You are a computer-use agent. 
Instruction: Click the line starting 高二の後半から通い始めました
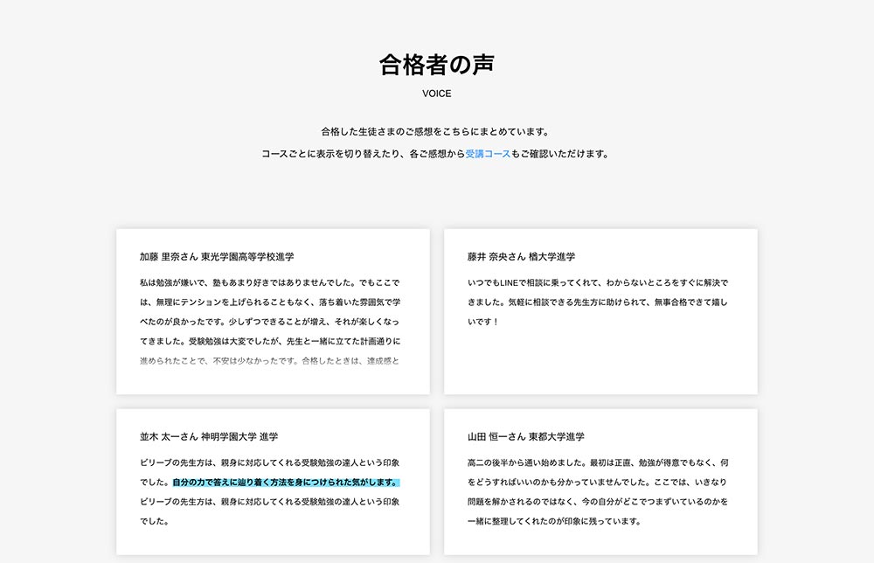point(598,462)
